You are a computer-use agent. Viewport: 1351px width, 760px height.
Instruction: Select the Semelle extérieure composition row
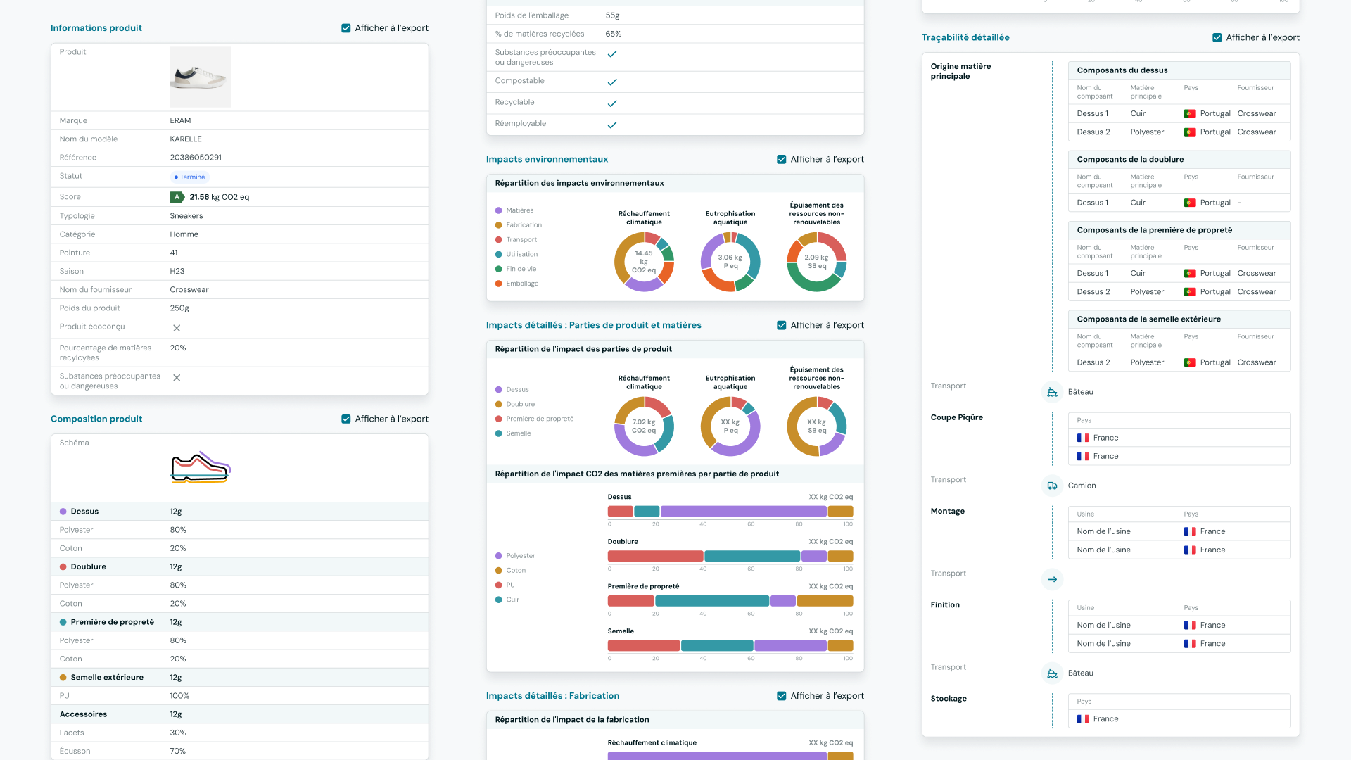(240, 678)
